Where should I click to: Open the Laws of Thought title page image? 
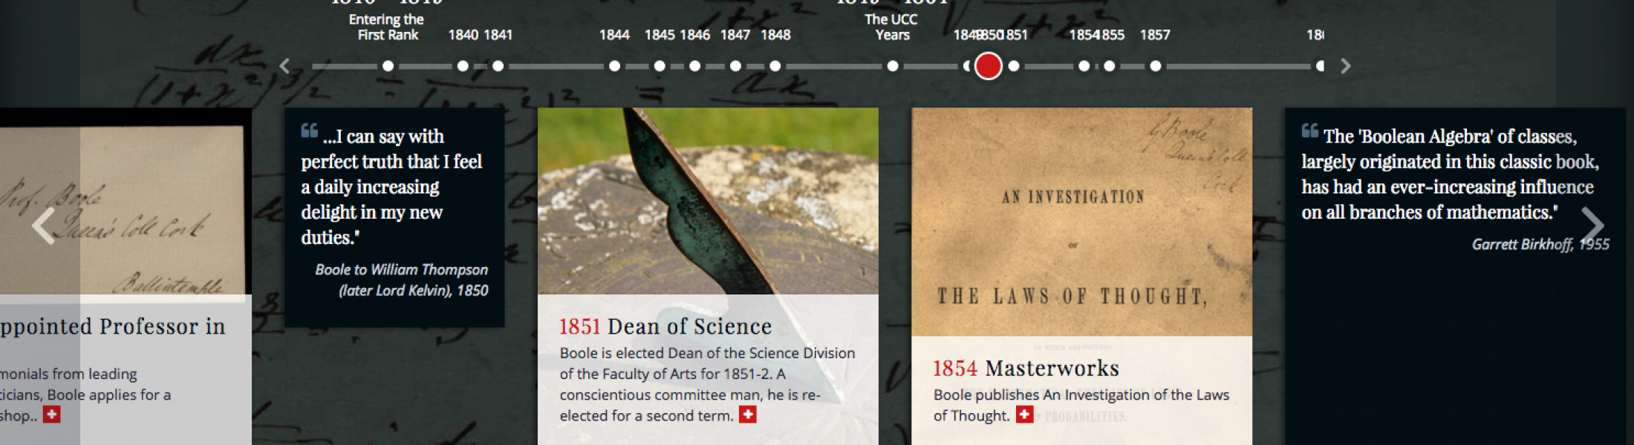[1081, 222]
